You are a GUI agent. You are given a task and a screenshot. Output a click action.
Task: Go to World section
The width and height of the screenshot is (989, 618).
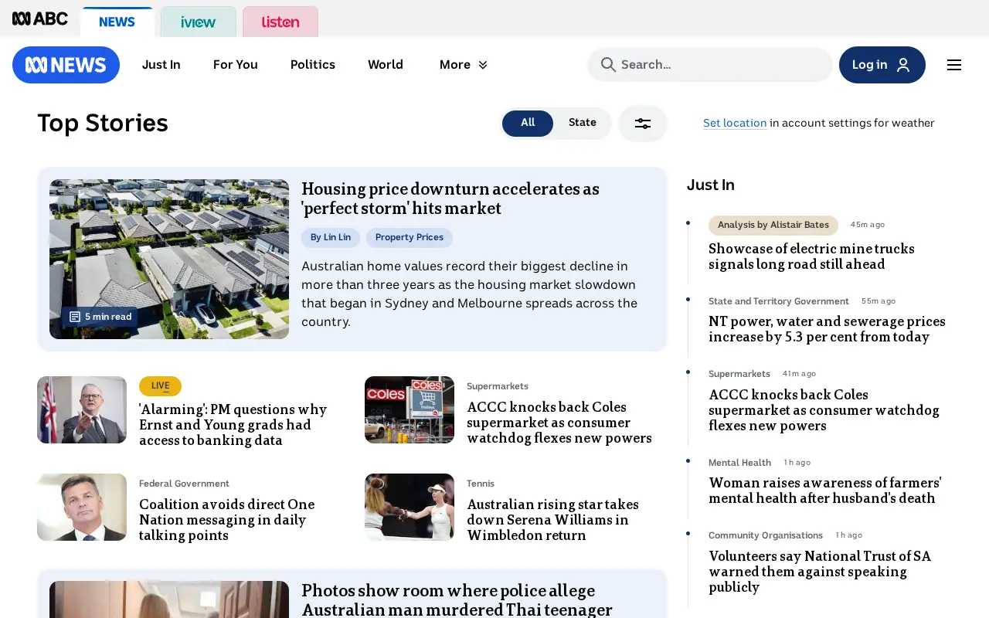click(386, 65)
